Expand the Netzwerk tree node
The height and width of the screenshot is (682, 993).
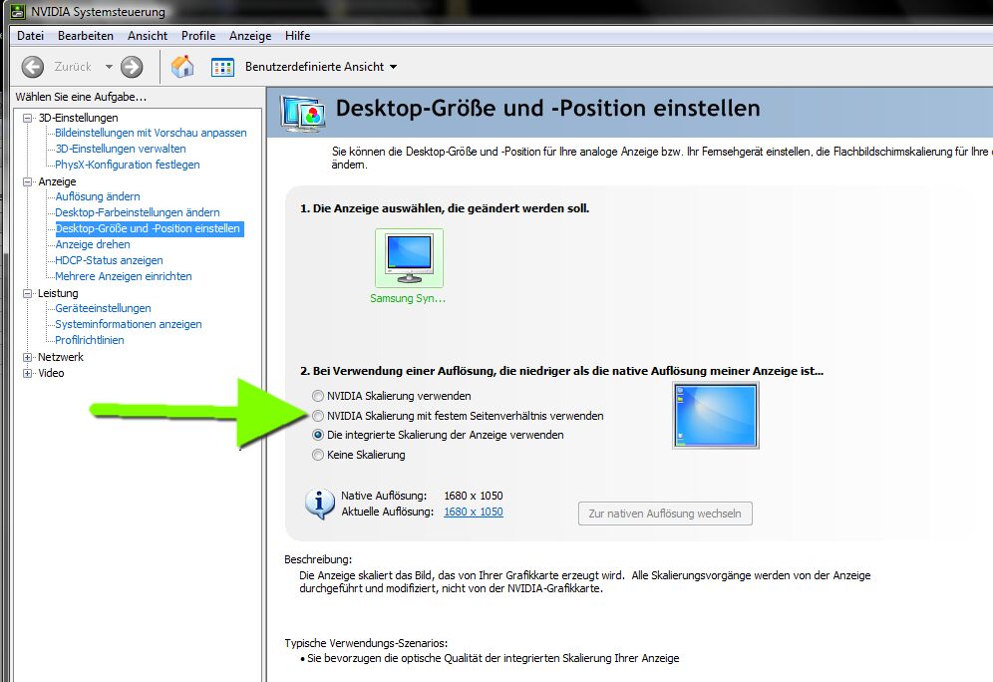27,357
